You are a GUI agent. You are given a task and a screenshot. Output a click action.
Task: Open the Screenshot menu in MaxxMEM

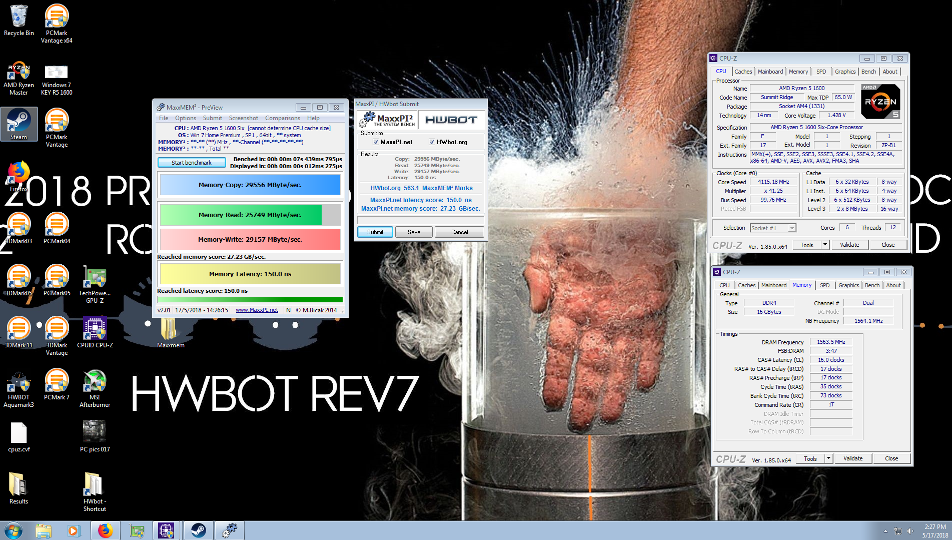[x=244, y=118]
